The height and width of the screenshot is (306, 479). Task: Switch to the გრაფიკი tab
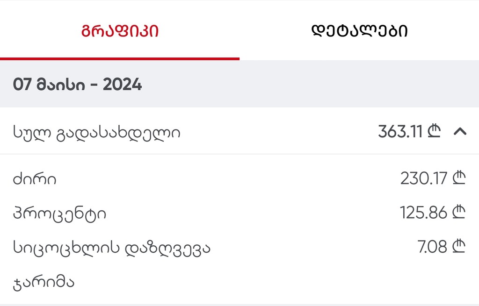coord(120,31)
